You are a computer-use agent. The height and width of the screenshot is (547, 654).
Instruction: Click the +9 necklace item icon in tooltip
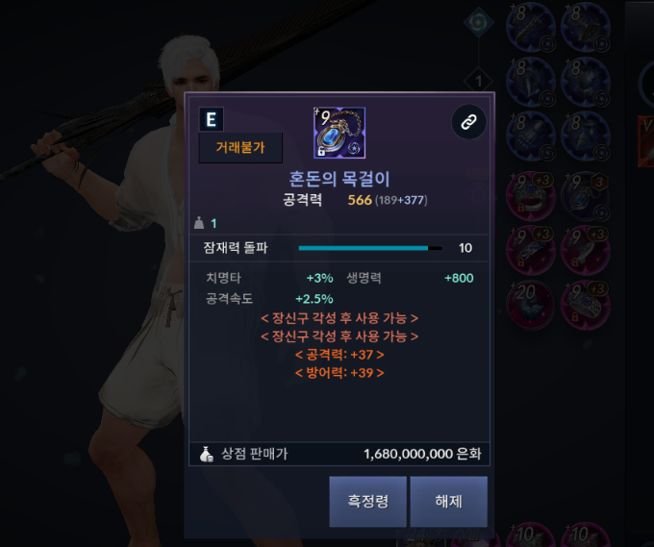340,133
